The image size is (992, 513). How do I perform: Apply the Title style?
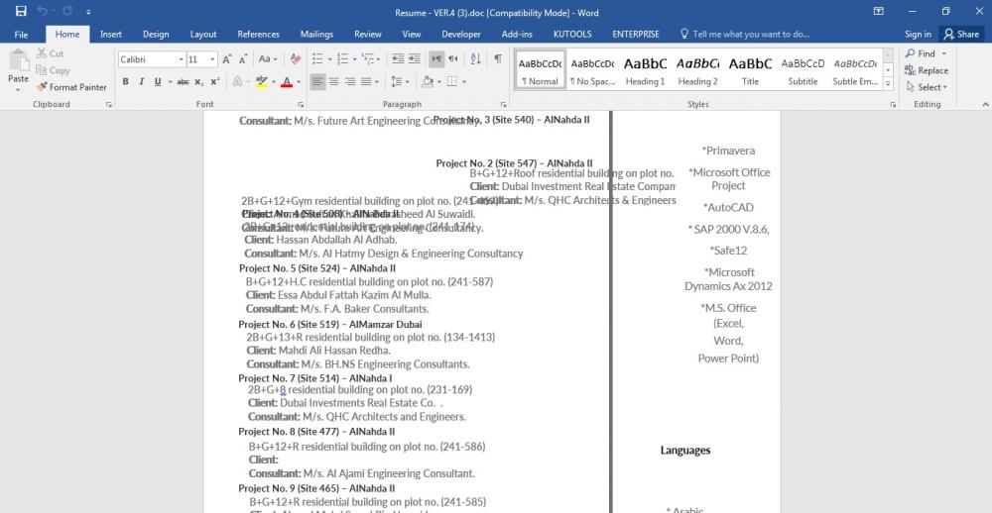pyautogui.click(x=750, y=69)
